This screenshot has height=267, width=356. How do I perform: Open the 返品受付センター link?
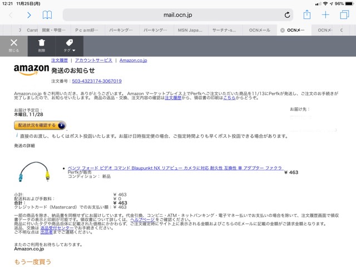pos(57,228)
